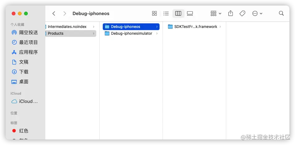Viewport: 295px width, 145px height.
Task: Open the group-by options dropdown
Action: (216, 13)
